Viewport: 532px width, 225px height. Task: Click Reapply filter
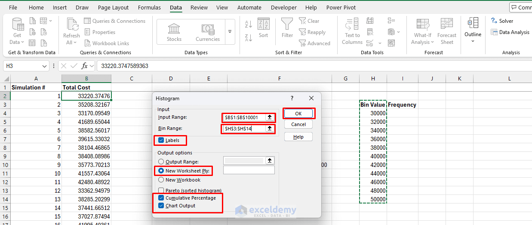pyautogui.click(x=312, y=32)
